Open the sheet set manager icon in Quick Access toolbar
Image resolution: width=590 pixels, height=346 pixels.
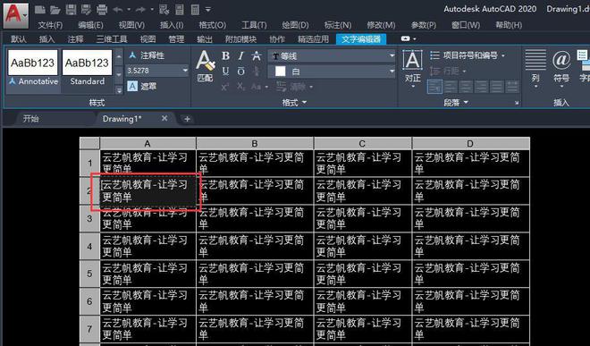click(x=180, y=10)
